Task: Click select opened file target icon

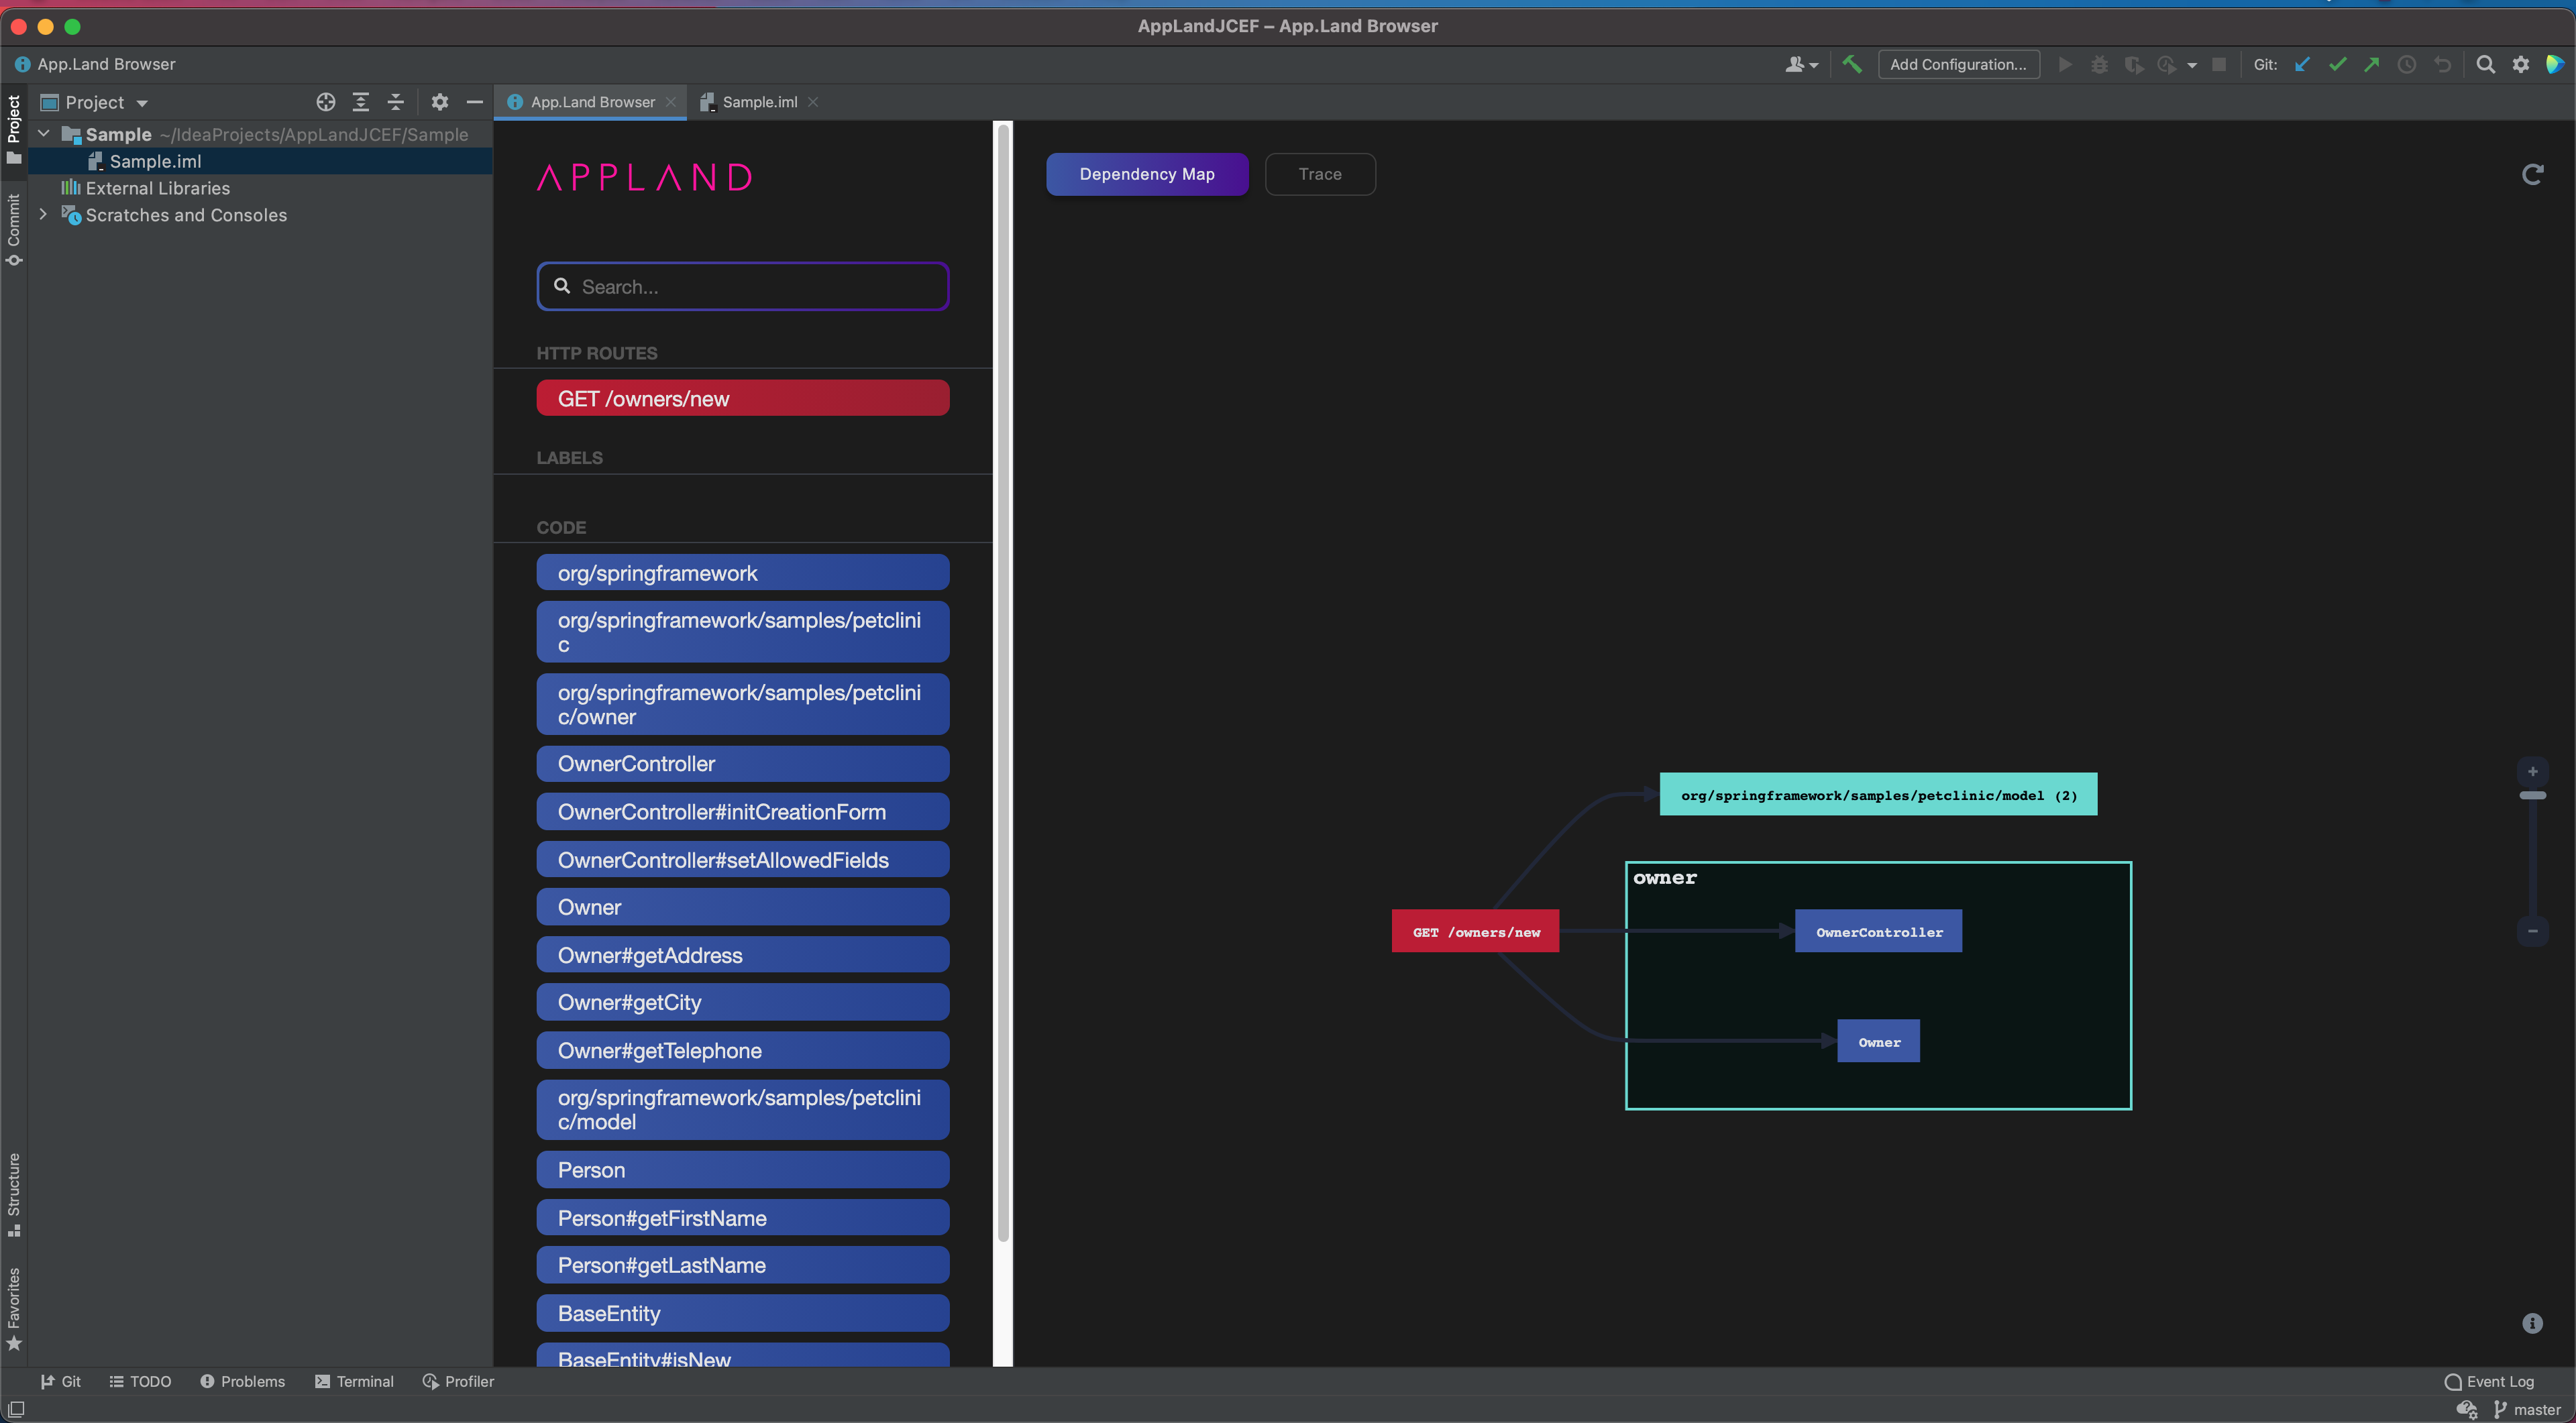Action: coord(325,102)
